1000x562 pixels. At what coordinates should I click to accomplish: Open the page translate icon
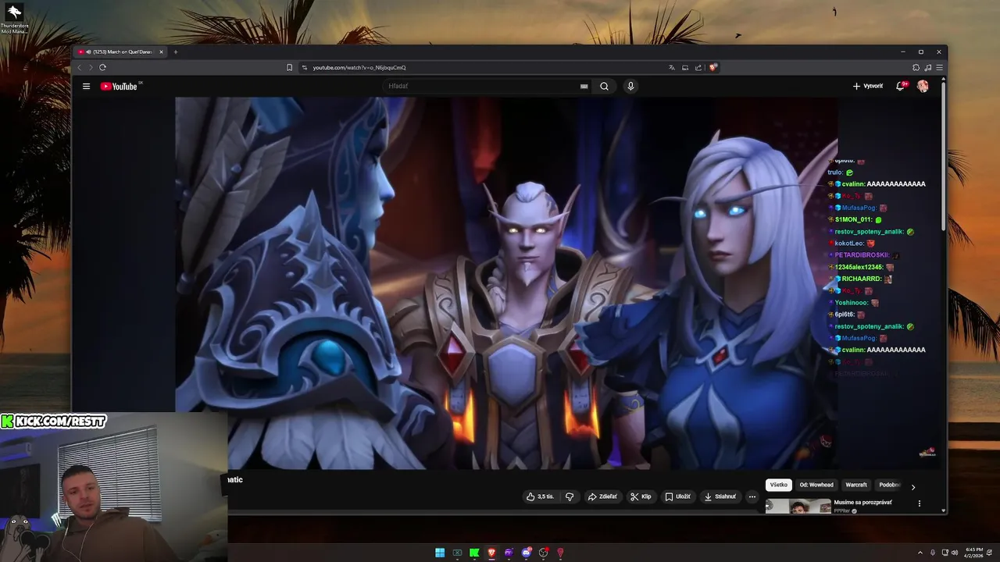(x=672, y=68)
